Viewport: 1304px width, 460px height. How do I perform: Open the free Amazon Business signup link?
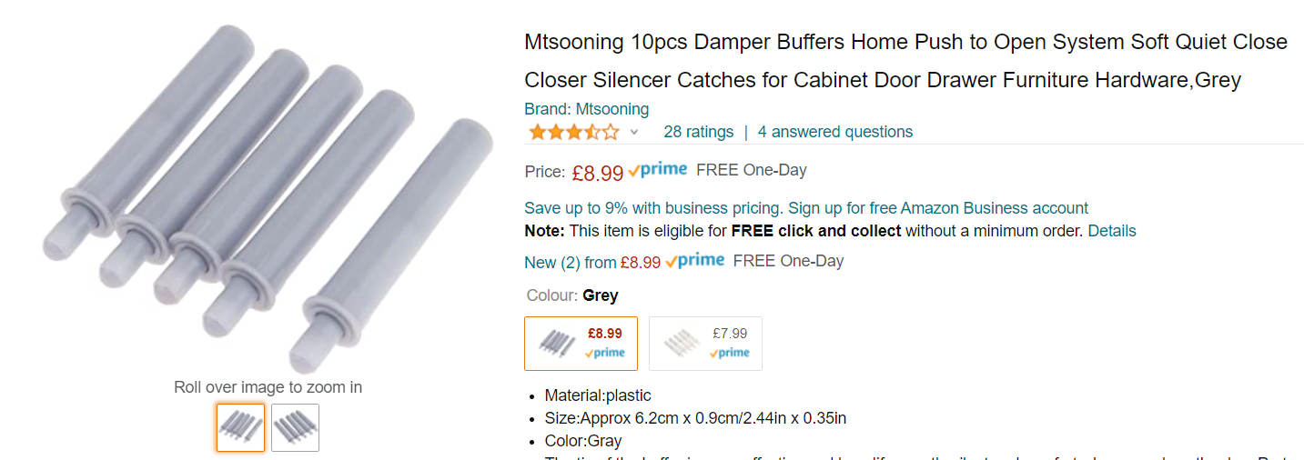coord(937,208)
